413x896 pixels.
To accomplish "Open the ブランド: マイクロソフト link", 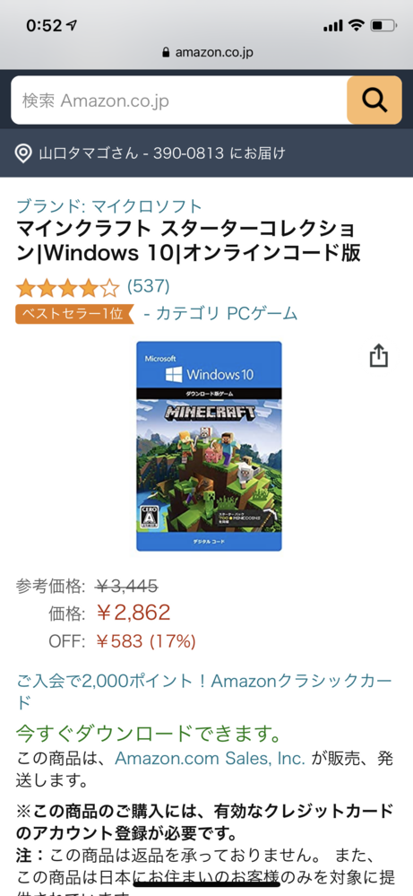I will (109, 205).
